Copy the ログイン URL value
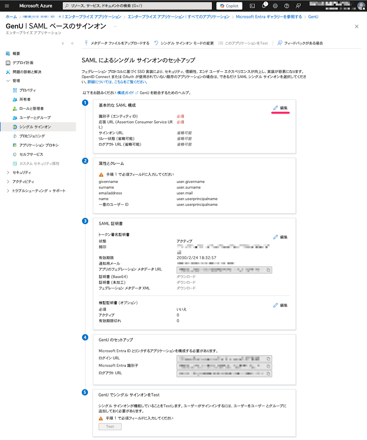 click(x=268, y=359)
